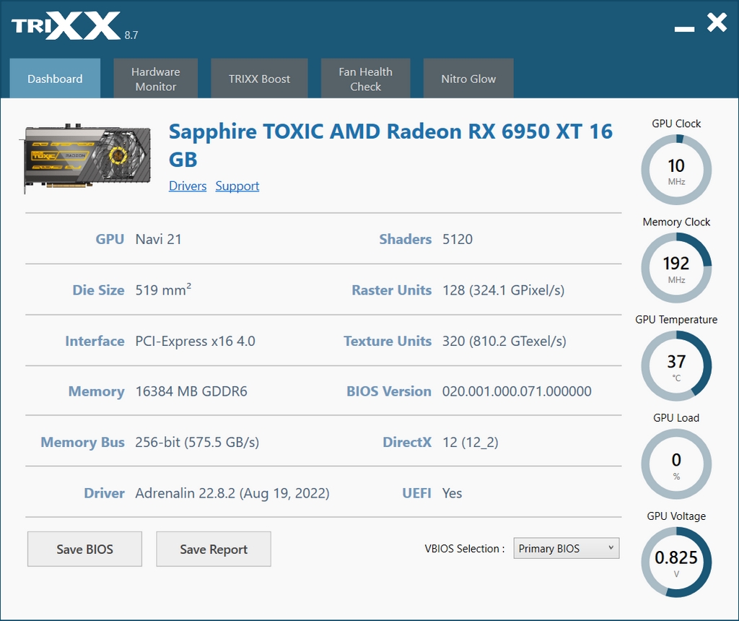Click the GPU Clock gauge showing 10 MHz
Image resolution: width=739 pixels, height=621 pixels.
click(676, 170)
